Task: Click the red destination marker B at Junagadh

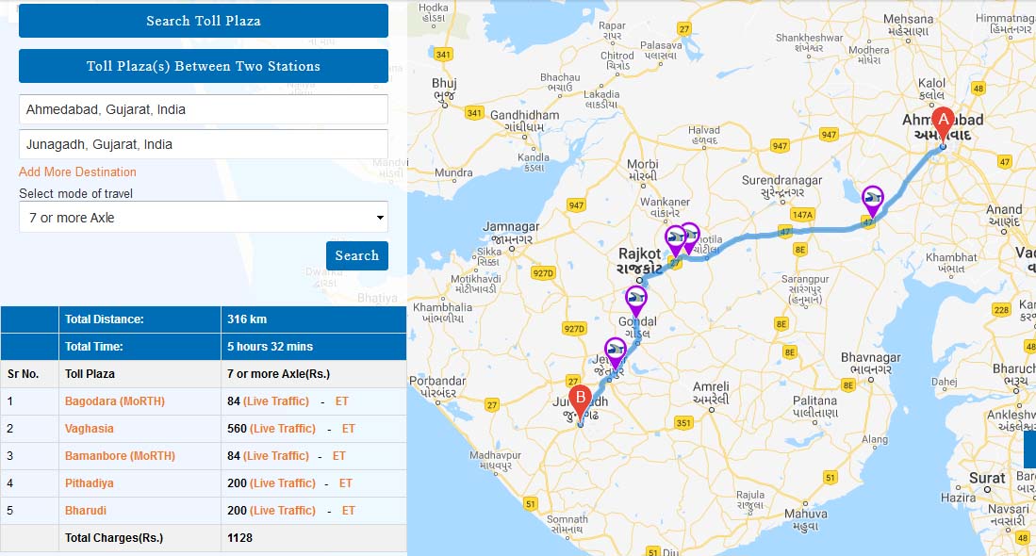Action: coord(581,399)
